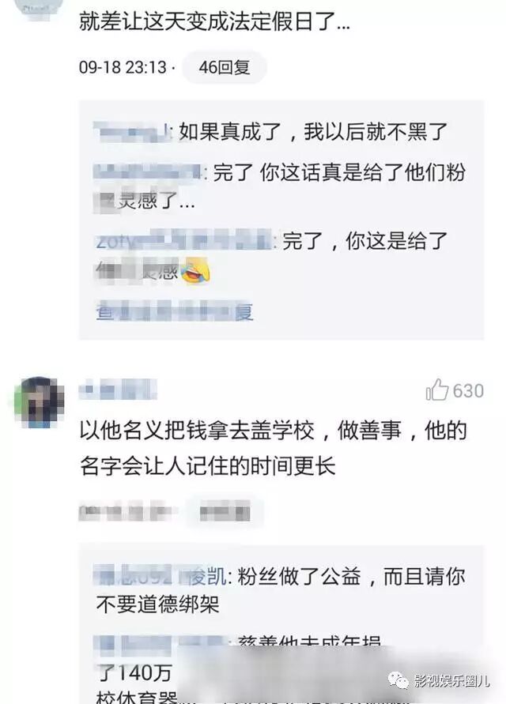Image resolution: width=506 pixels, height=704 pixels.
Task: Click first comment text 就差让这天变成法定假日了
Action: 214,21
